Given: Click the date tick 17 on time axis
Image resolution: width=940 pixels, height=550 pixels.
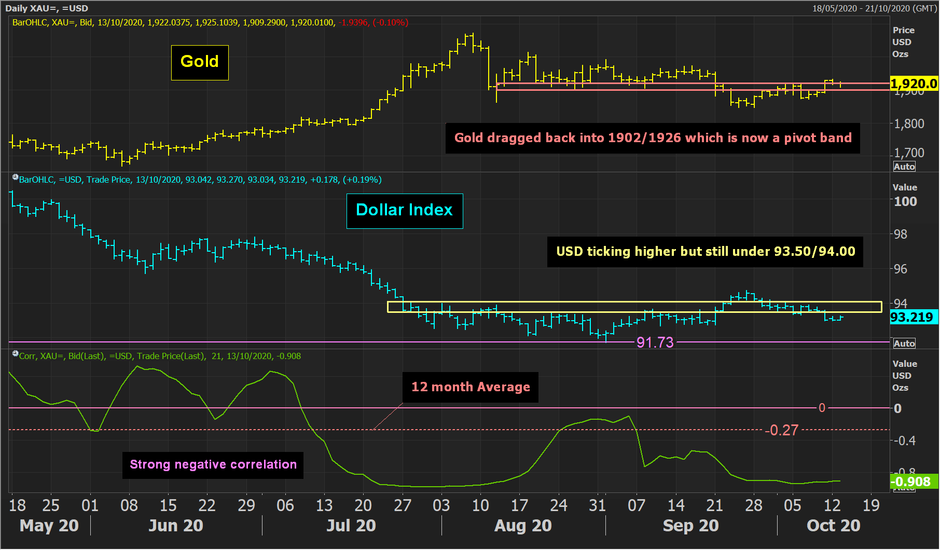Looking at the screenshot, I should click(519, 505).
